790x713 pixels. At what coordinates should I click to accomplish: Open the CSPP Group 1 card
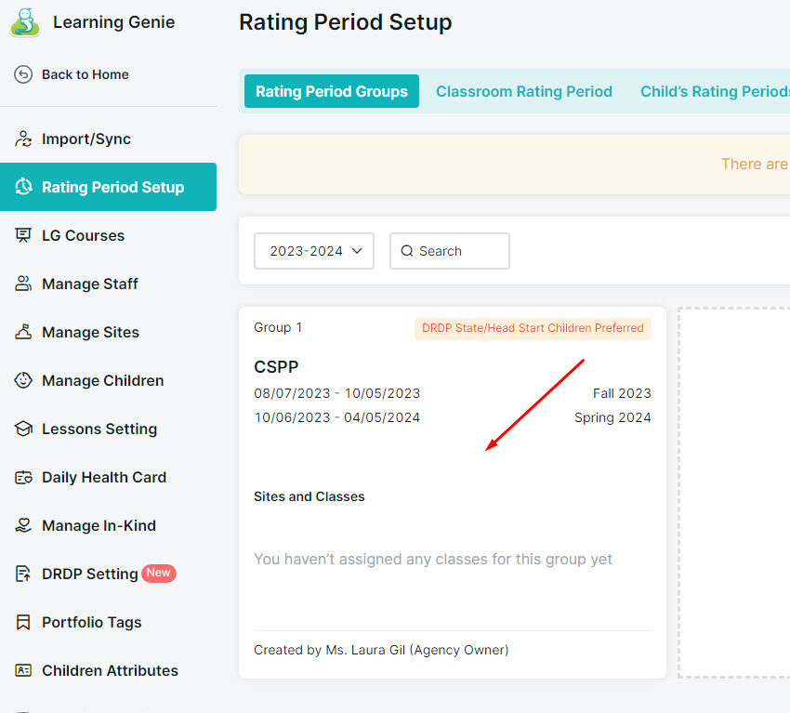pos(453,493)
